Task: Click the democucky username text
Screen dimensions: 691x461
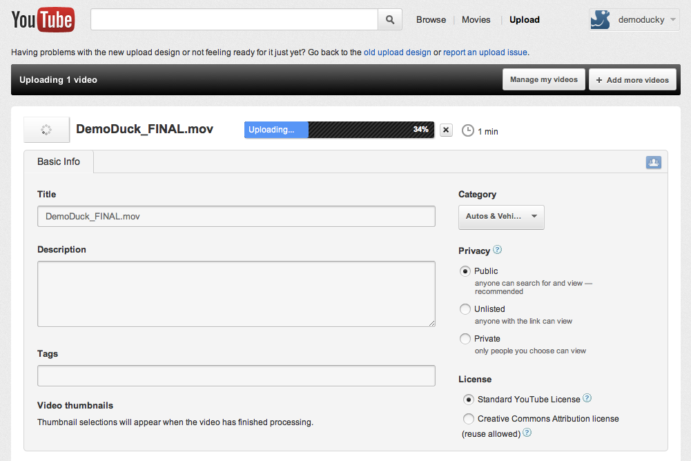Action: [641, 20]
